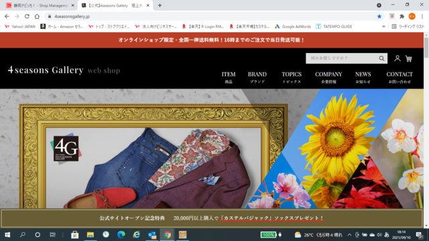
Task: Click the search magnifier on the shop site
Action: pyautogui.click(x=381, y=58)
